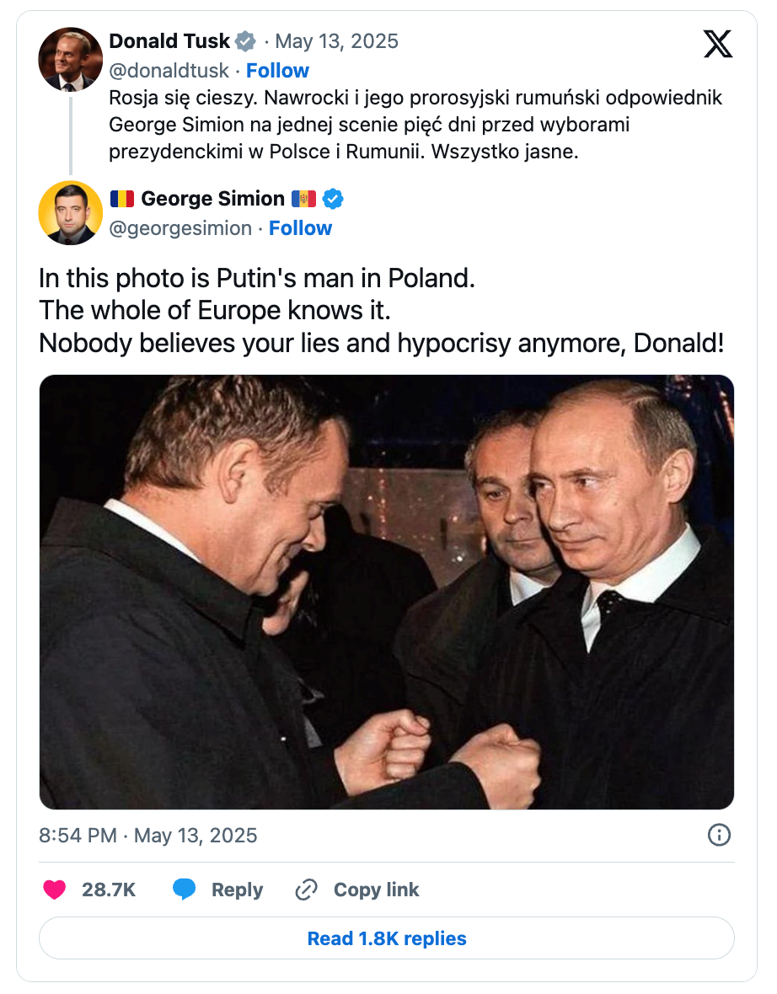The height and width of the screenshot is (994, 777).
Task: Open the May 13, 2025 header date link
Action: pos(337,41)
